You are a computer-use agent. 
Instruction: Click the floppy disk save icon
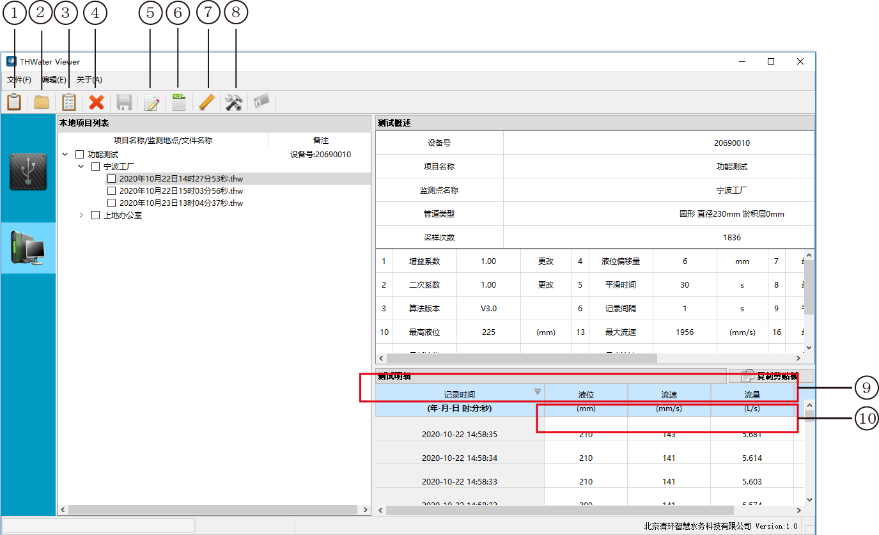click(x=124, y=102)
